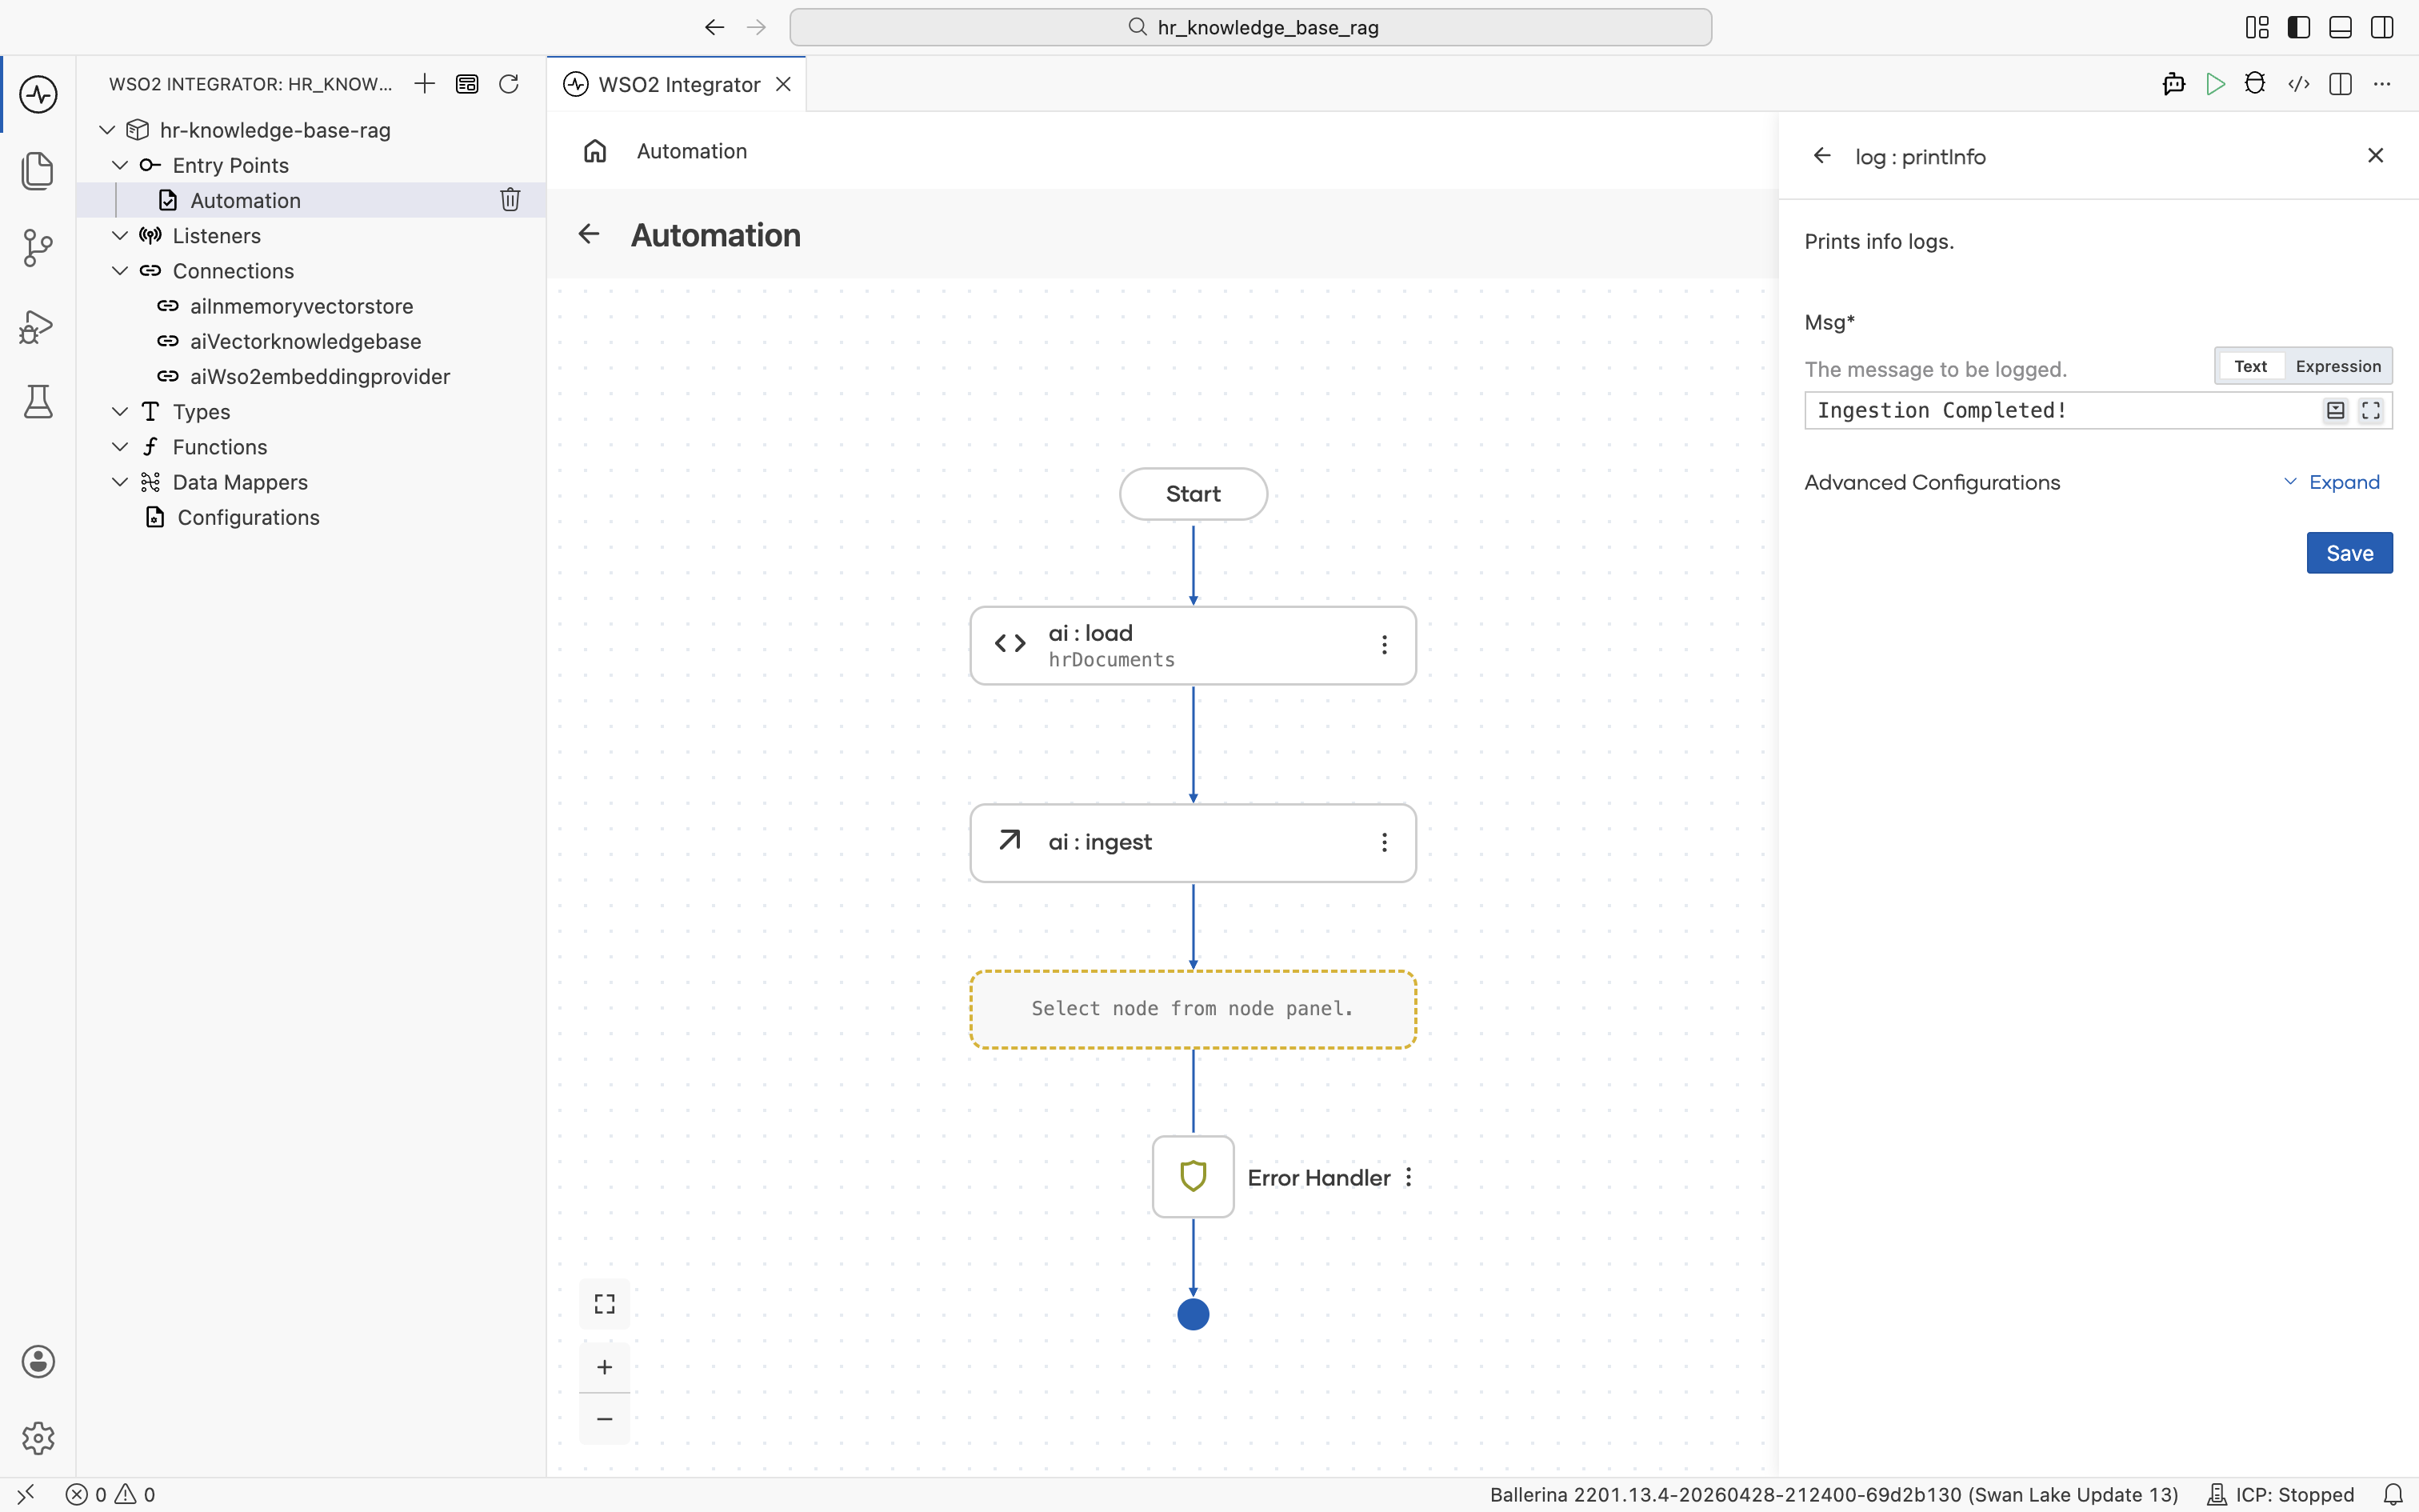Open ai : ingest node options menu
Screen dimensions: 2419x1512
tap(1385, 843)
